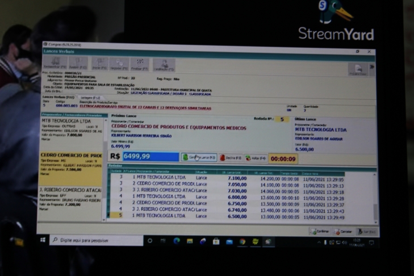This screenshot has width=414, height=276.
Task: Select row with bid 6.800,00
Action: (227, 197)
